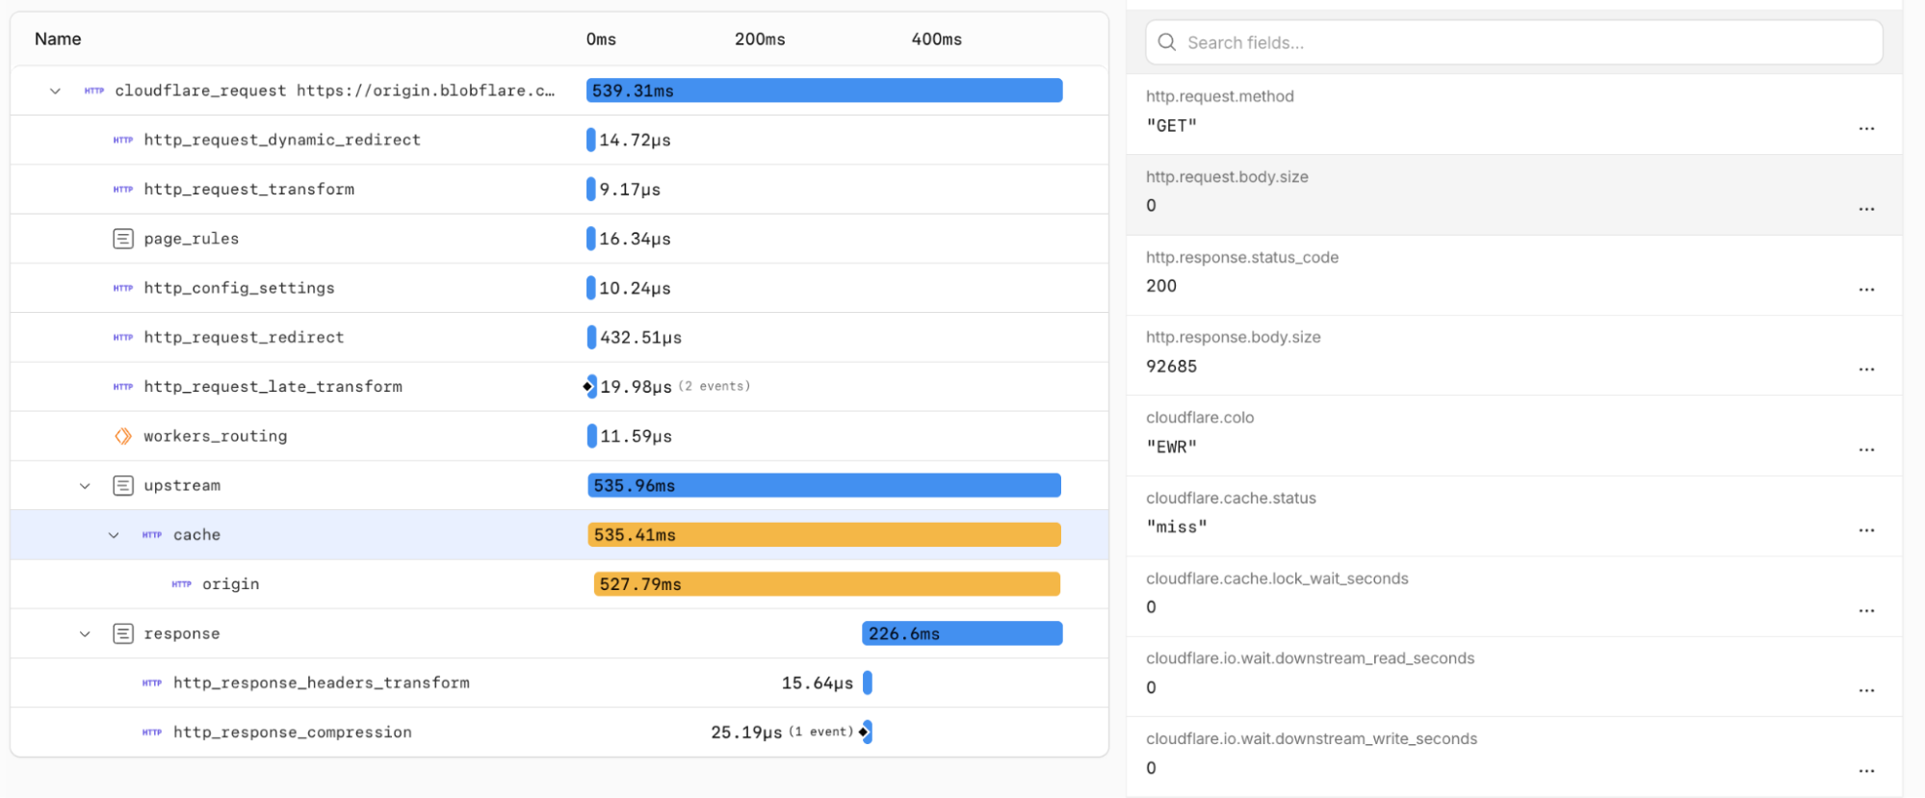The height and width of the screenshot is (798, 1925).
Task: Open options menu for http.request.method
Action: click(1866, 128)
